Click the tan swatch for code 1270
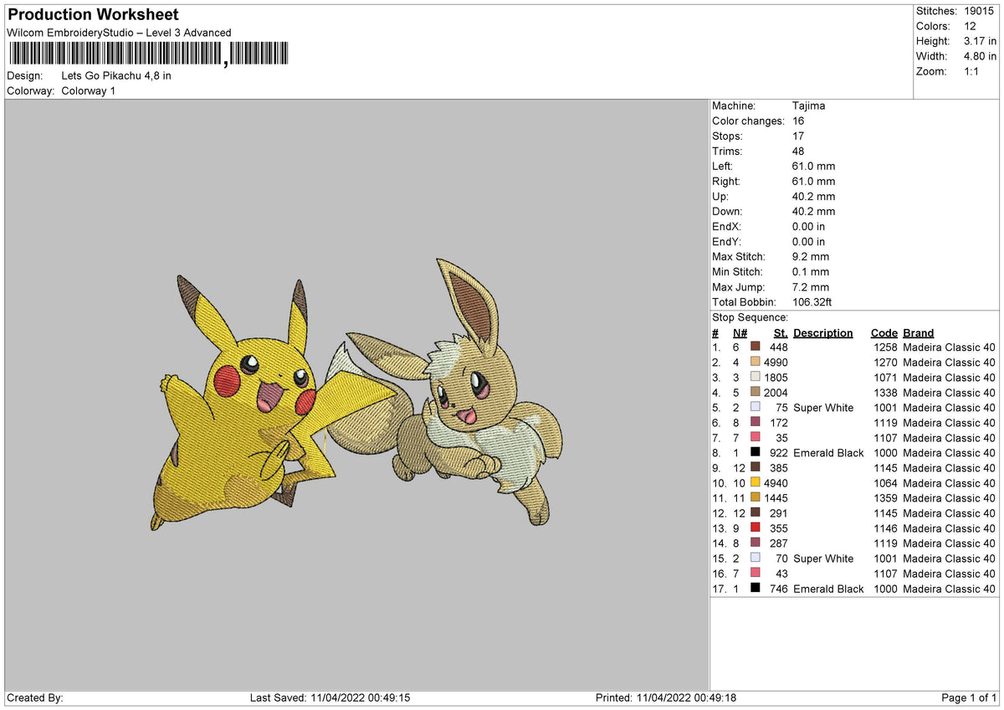Image resolution: width=1004 pixels, height=710 pixels. point(757,363)
